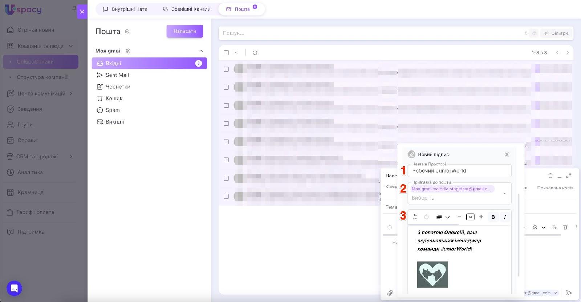Apply strikethrough in compose toolbar

coord(554,227)
